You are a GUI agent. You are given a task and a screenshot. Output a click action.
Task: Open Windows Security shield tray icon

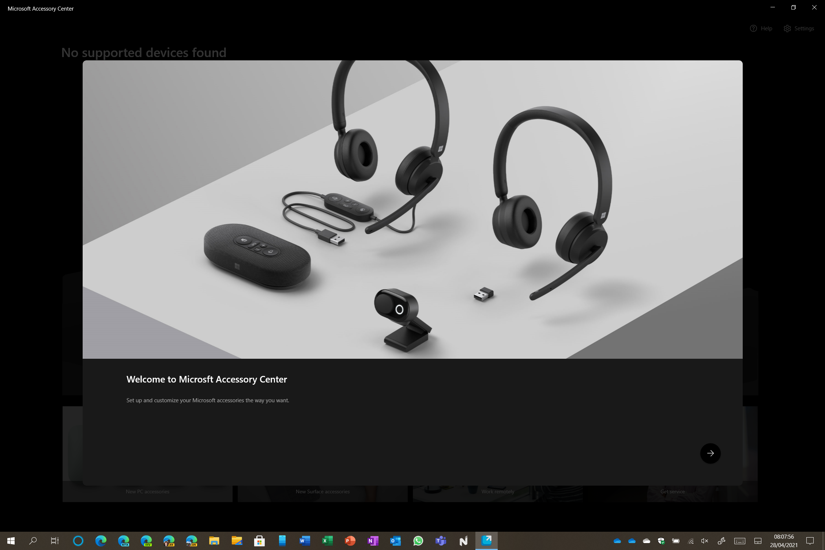(x=661, y=541)
